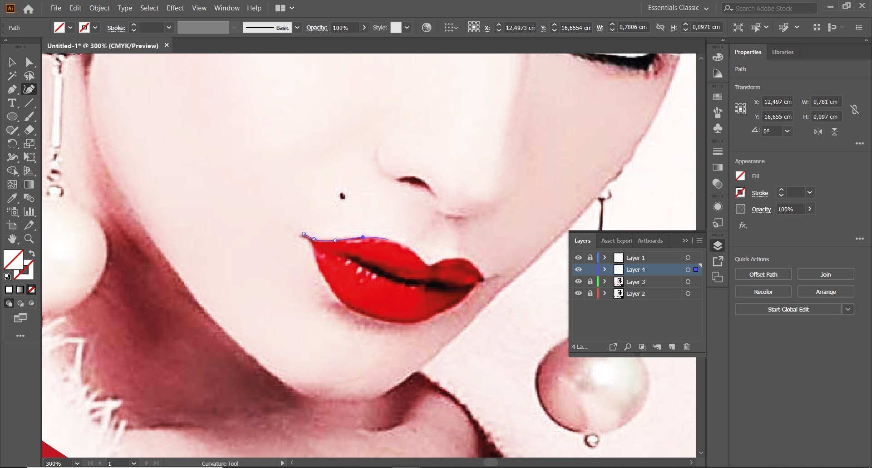This screenshot has height=468, width=872.
Task: Swap fill and stroke colors
Action: (x=32, y=253)
